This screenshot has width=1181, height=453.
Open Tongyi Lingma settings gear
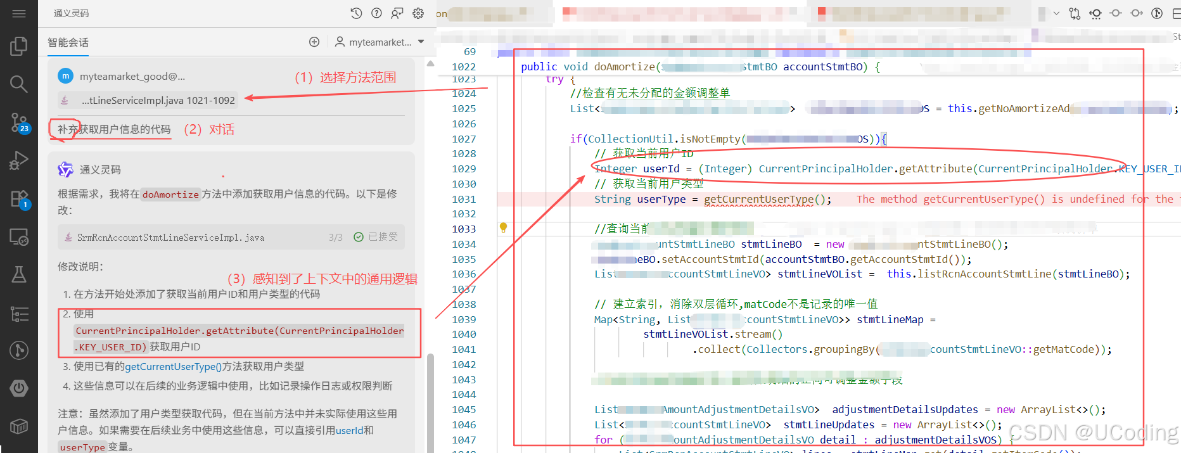pyautogui.click(x=418, y=13)
